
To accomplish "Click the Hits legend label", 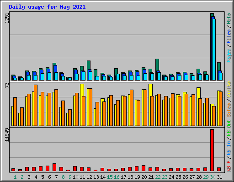I will 229,19.
